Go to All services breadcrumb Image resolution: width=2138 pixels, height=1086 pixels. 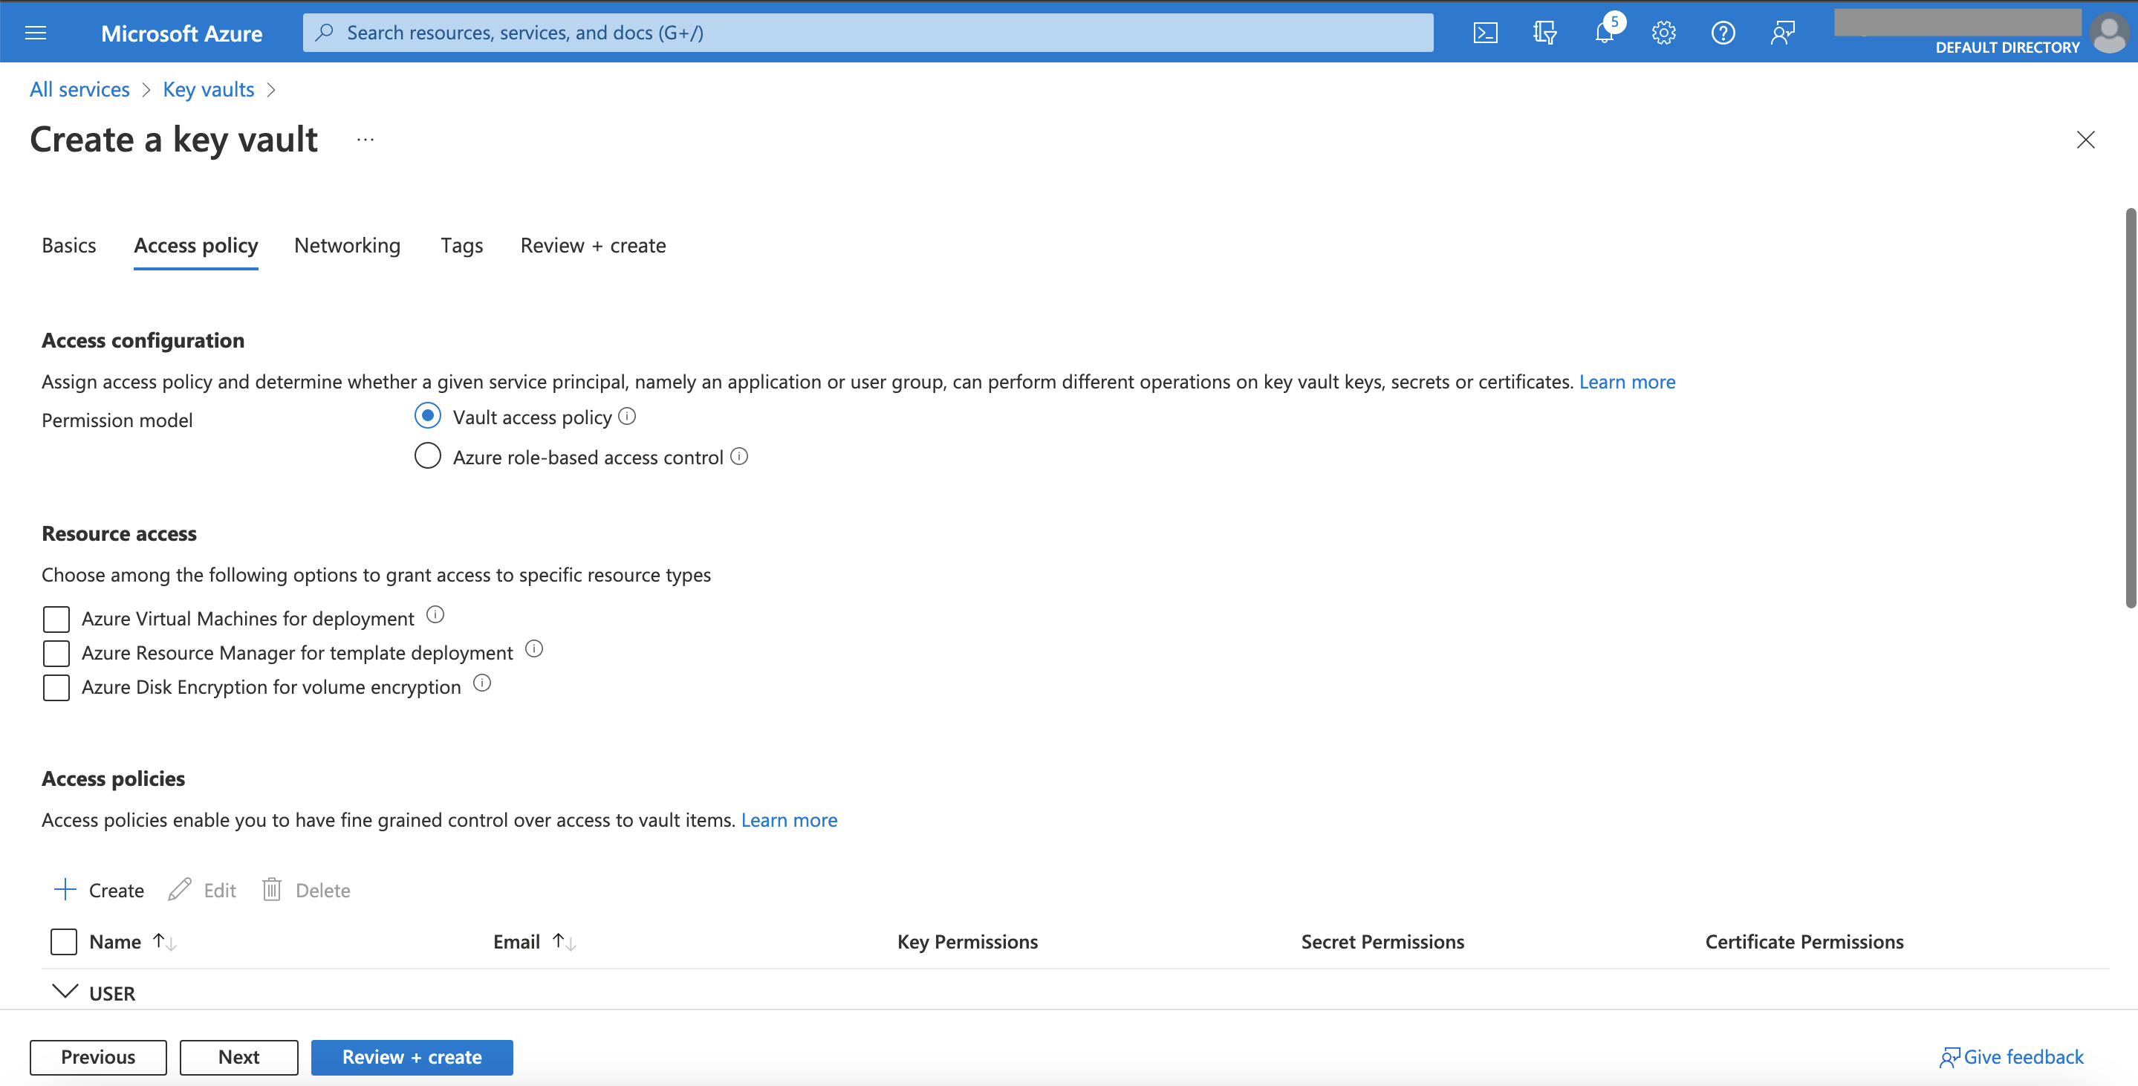coord(79,90)
